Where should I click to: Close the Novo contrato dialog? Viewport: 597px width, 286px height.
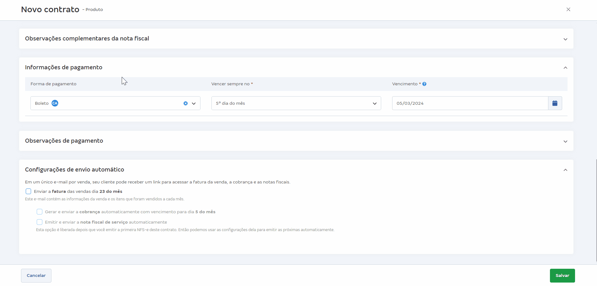pos(568,9)
